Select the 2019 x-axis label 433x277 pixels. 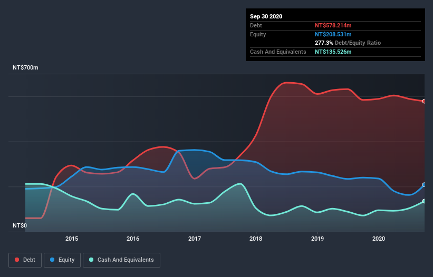(x=317, y=239)
